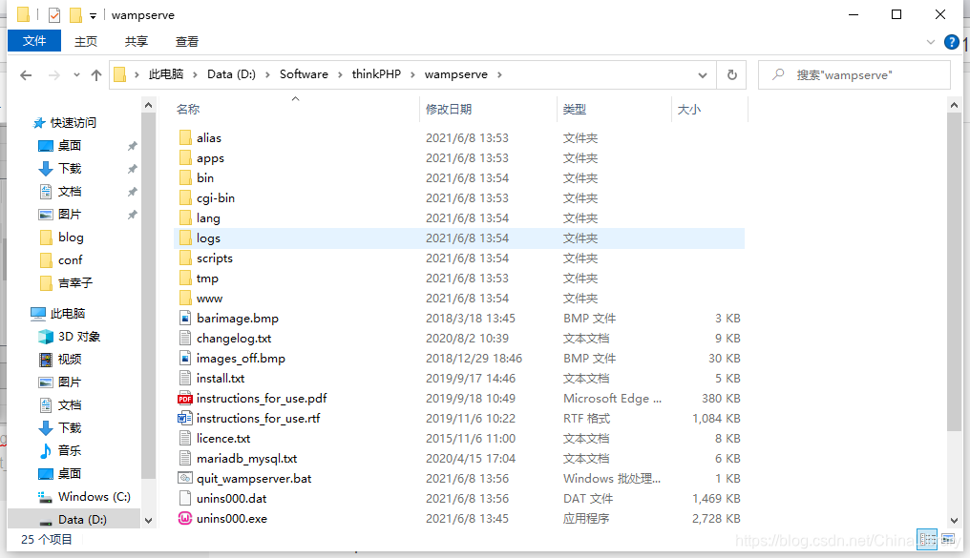Click thinkPHP in the address breadcrumb
Image resolution: width=970 pixels, height=558 pixels.
pyautogui.click(x=376, y=74)
